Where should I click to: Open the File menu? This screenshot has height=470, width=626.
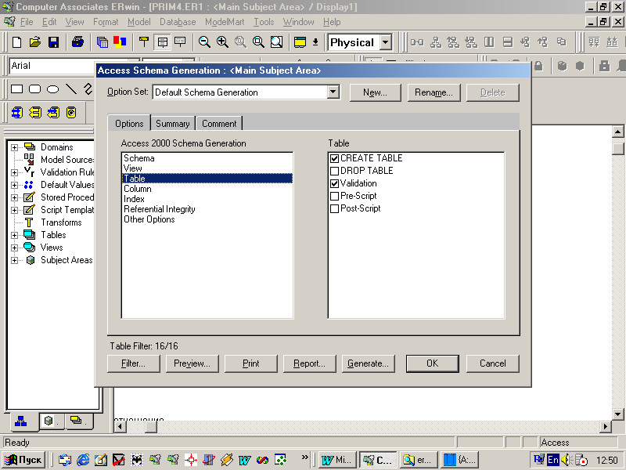(x=27, y=22)
